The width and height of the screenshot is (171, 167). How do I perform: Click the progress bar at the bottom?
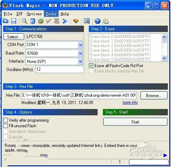149,162
